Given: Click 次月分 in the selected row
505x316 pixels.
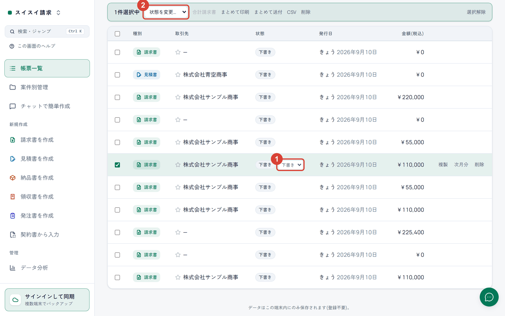Looking at the screenshot, I should click(x=461, y=165).
